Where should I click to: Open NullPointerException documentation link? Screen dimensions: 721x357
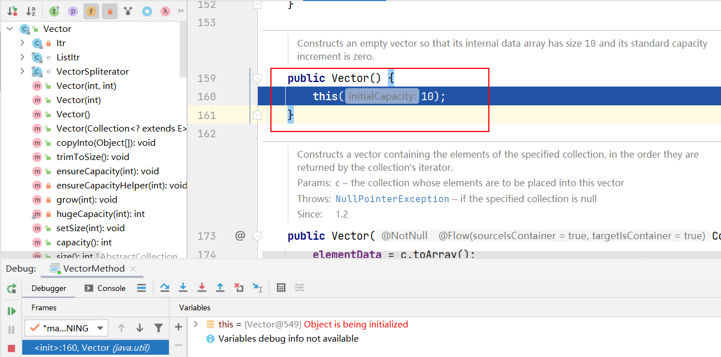392,199
